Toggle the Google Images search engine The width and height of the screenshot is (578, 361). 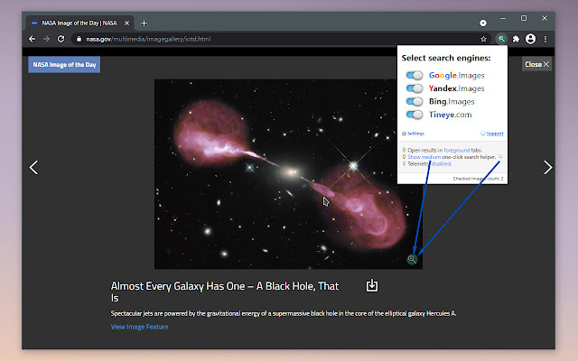(415, 76)
